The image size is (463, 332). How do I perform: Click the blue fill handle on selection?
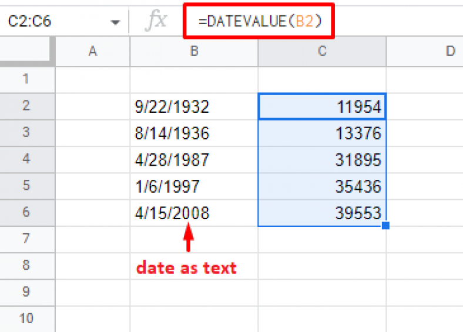(x=385, y=226)
